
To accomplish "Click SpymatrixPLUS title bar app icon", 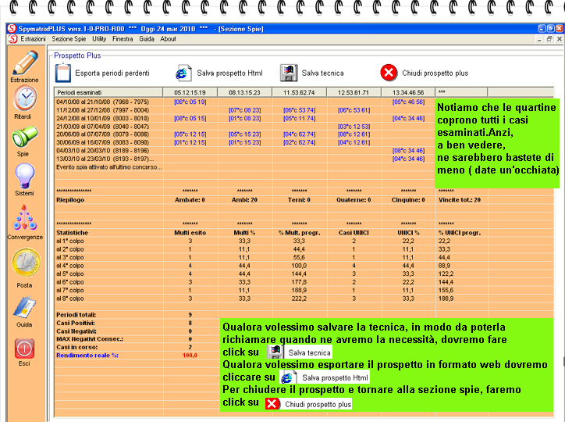I will 12,28.
